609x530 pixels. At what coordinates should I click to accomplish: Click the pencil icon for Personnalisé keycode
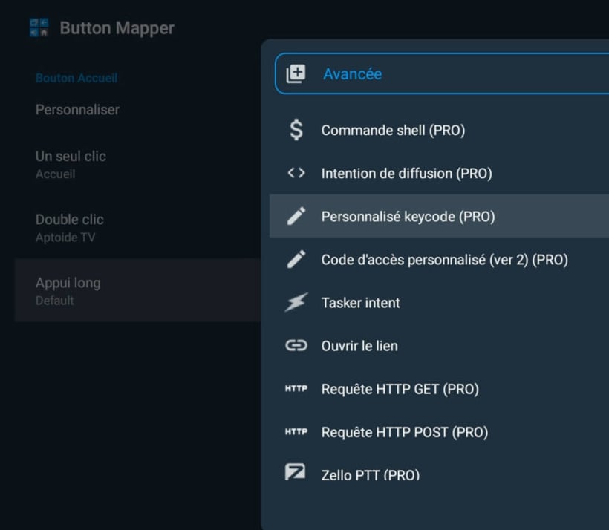pyautogui.click(x=296, y=216)
